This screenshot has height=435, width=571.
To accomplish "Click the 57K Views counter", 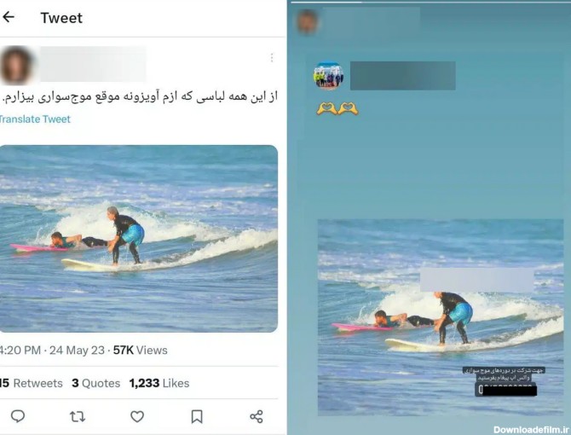I will click(x=141, y=351).
